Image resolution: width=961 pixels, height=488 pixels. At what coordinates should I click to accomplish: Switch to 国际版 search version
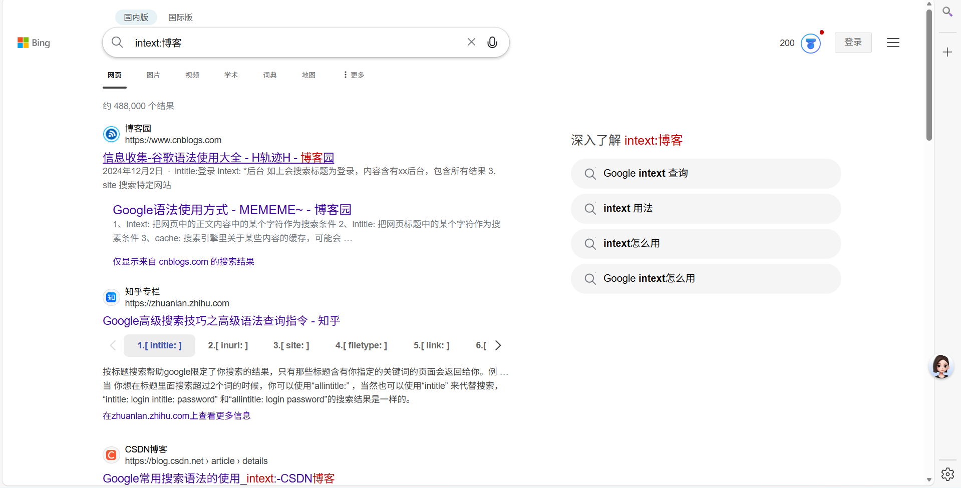180,18
